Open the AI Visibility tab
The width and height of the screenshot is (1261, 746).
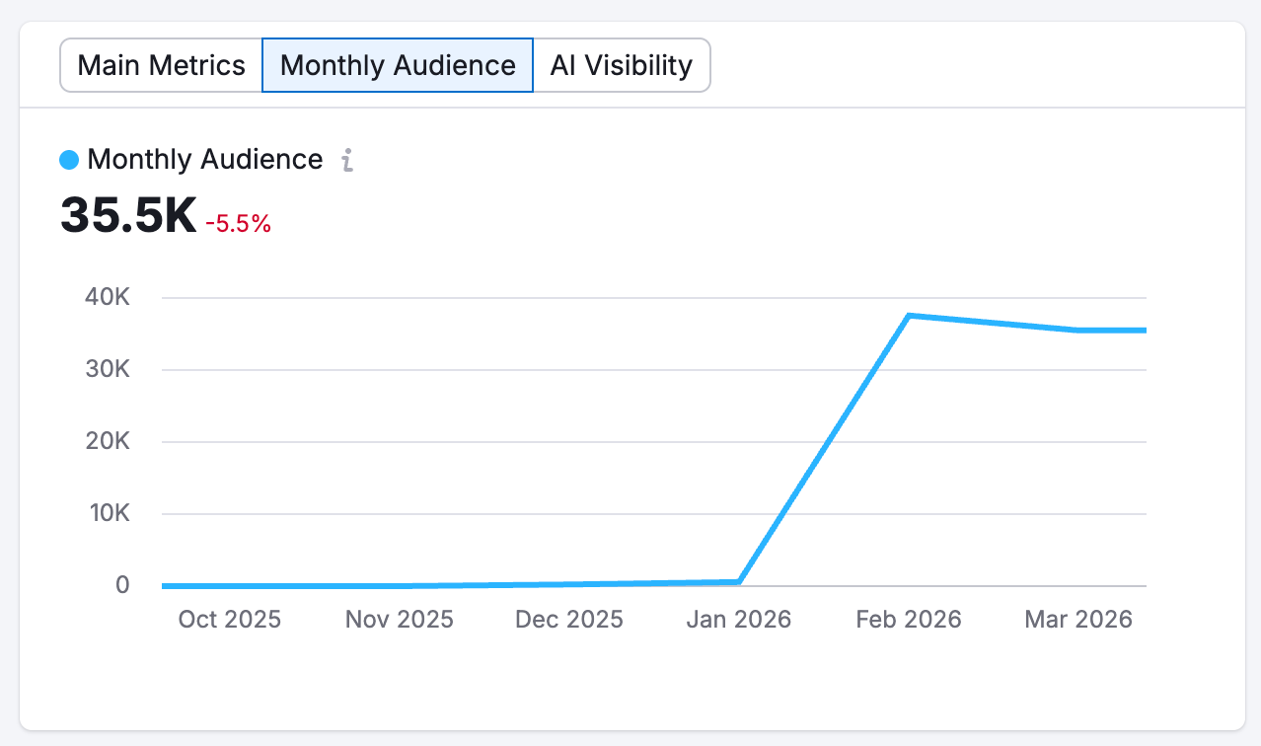coord(621,65)
